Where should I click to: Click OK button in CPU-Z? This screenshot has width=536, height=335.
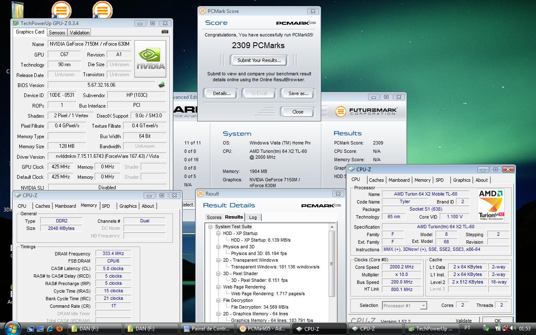497,321
